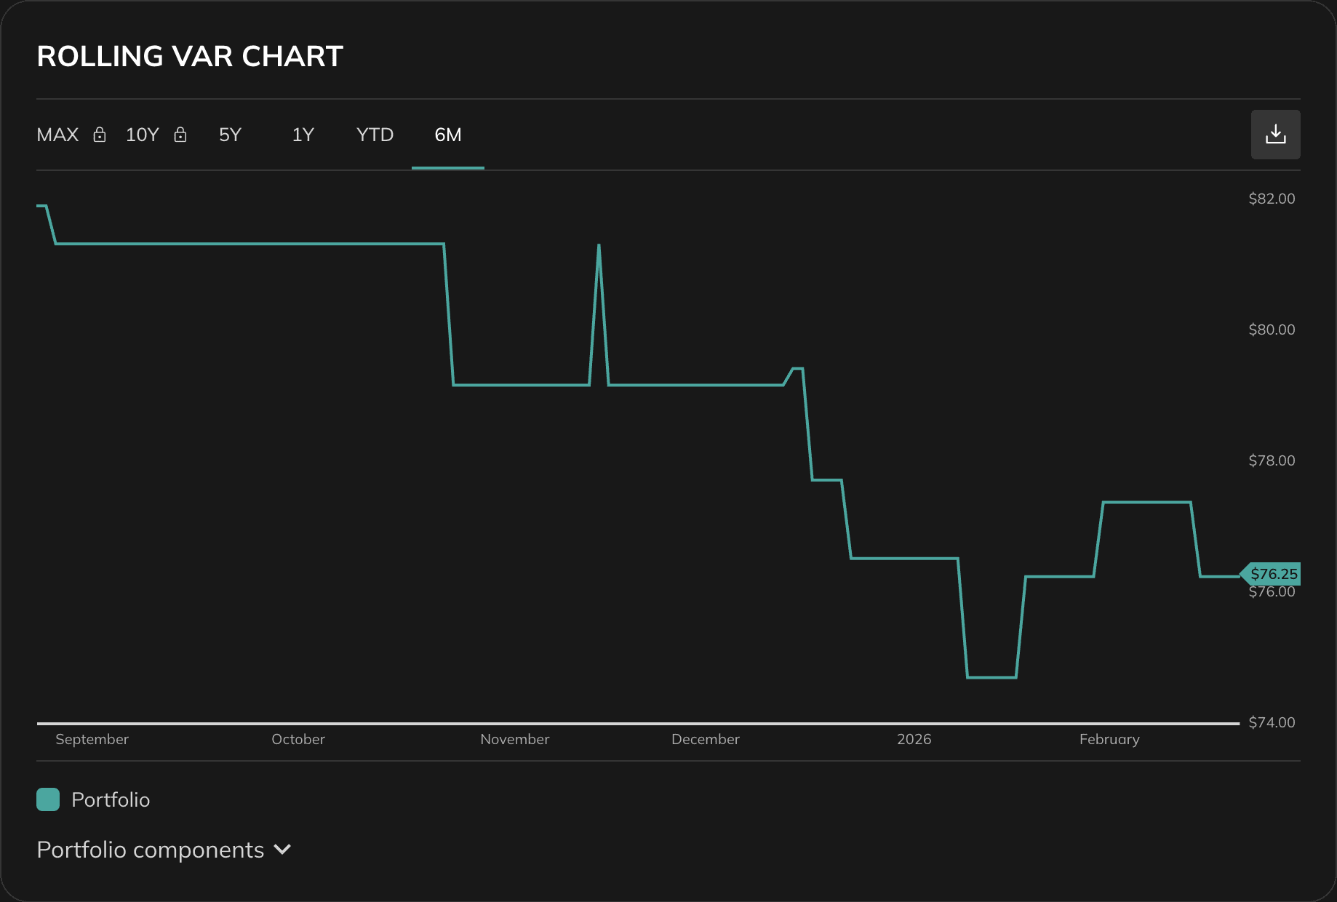Click the Portfolio legend label text
Screen dimensions: 1337x902
(110, 799)
